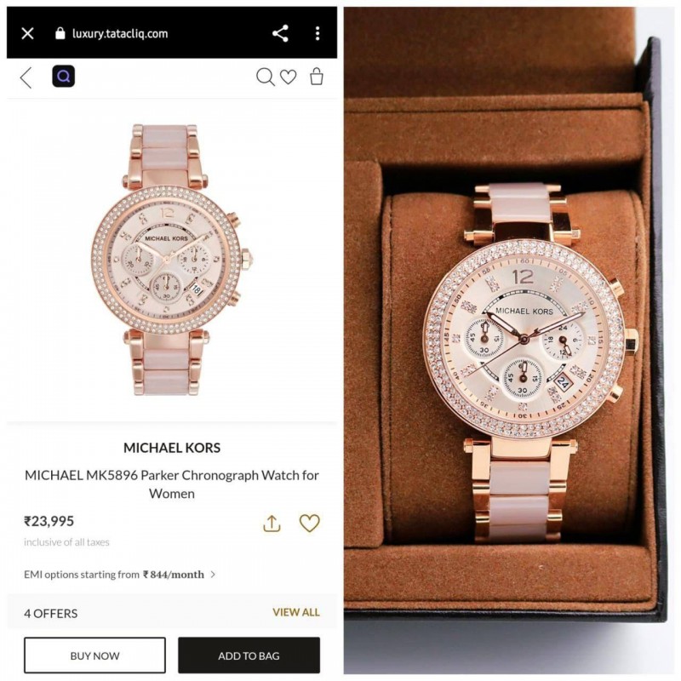Go back using the left chevron
This screenshot has width=681, height=681.
tap(26, 77)
